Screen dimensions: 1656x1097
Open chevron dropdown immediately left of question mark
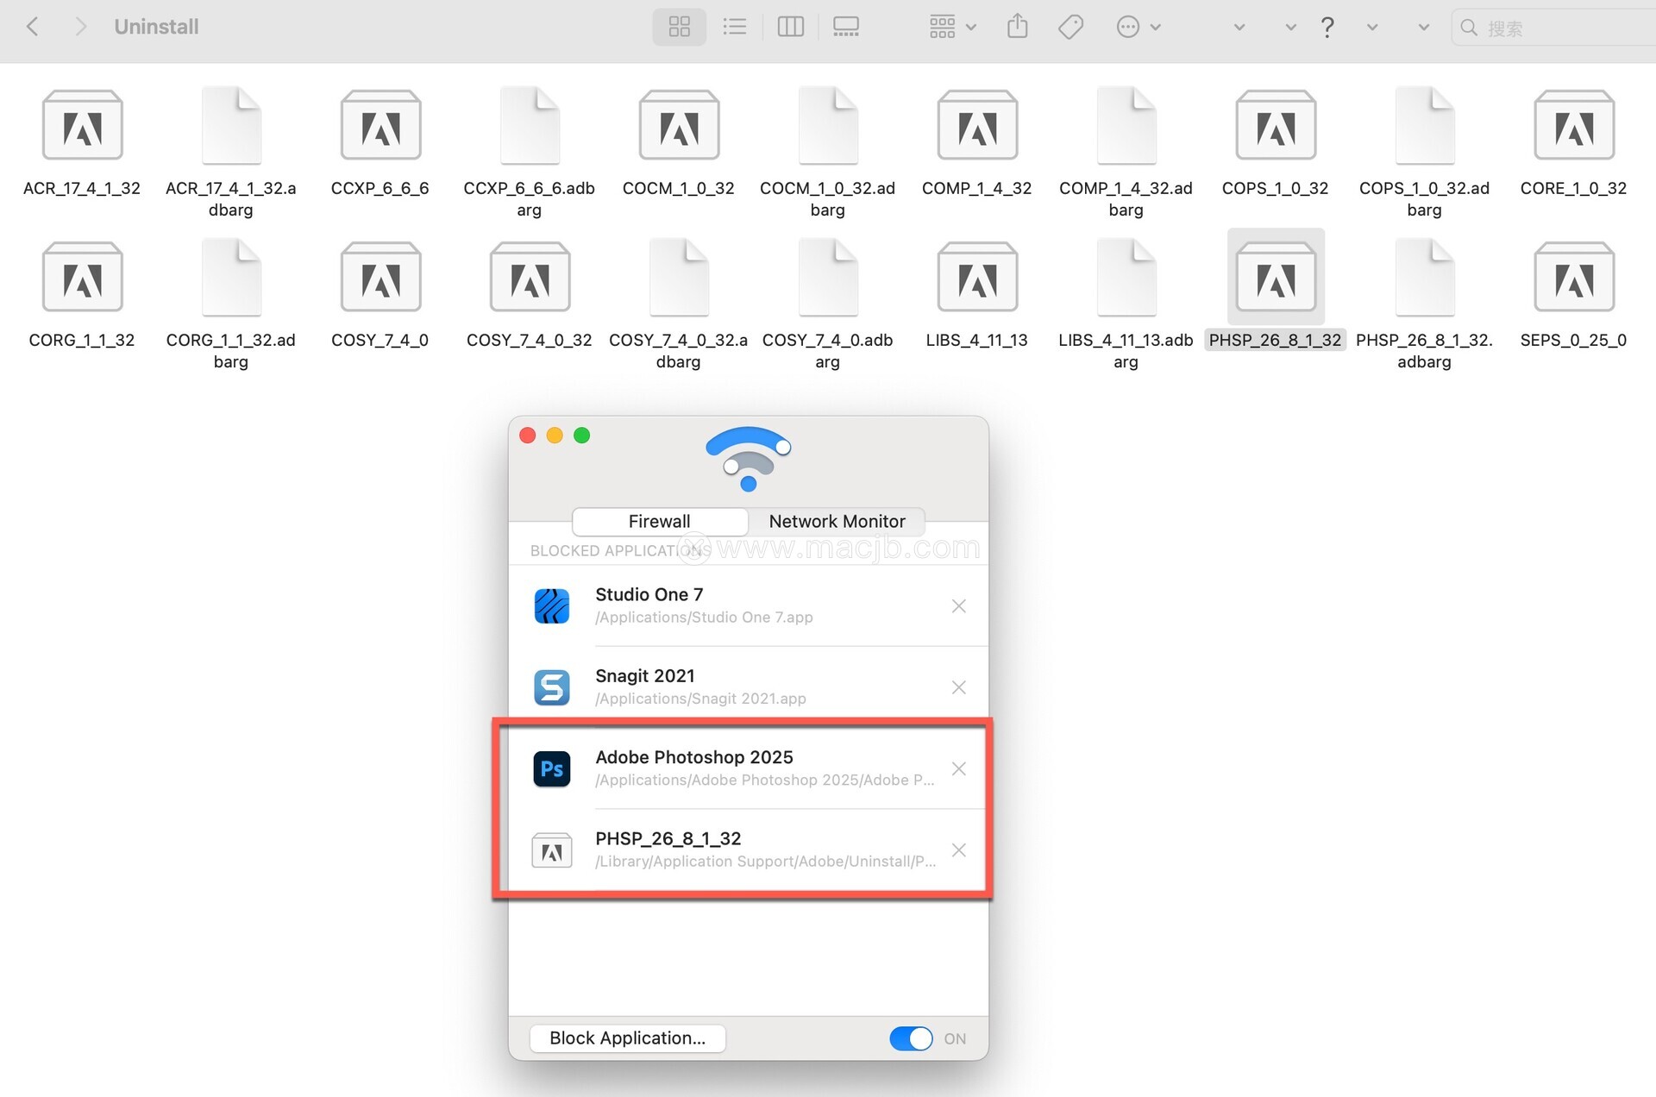1291,27
